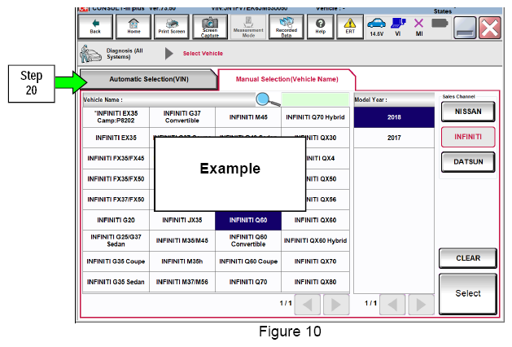
Task: Select INFINITI M35/M45 vehicle
Action: [x=182, y=240]
